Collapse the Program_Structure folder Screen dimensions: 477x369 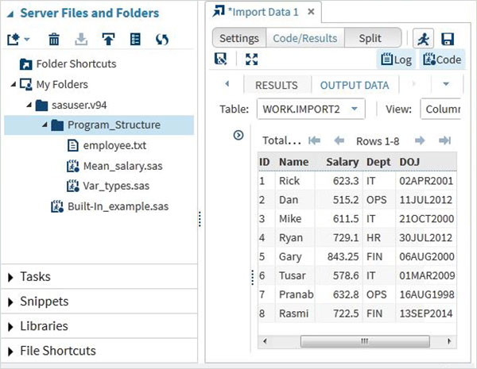tap(47, 125)
